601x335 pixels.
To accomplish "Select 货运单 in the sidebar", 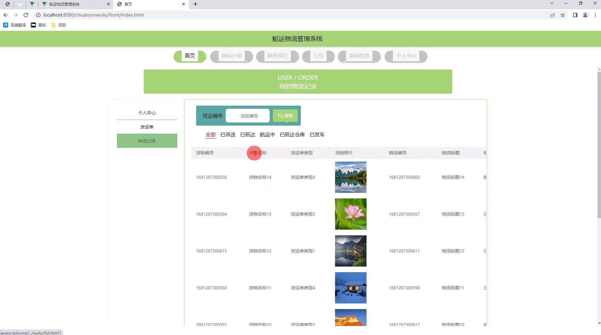I will tap(147, 127).
